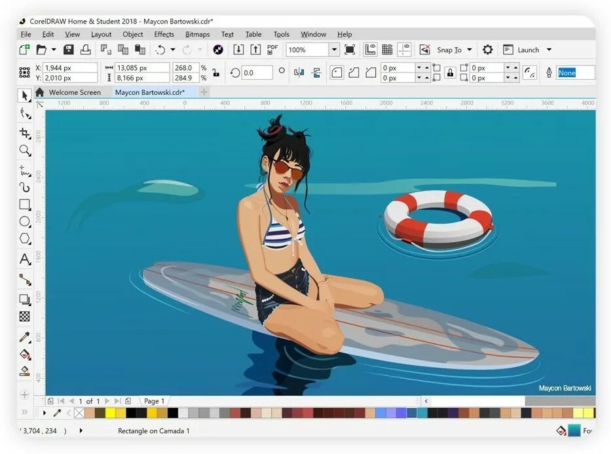Select the Shape edit tool

click(25, 113)
